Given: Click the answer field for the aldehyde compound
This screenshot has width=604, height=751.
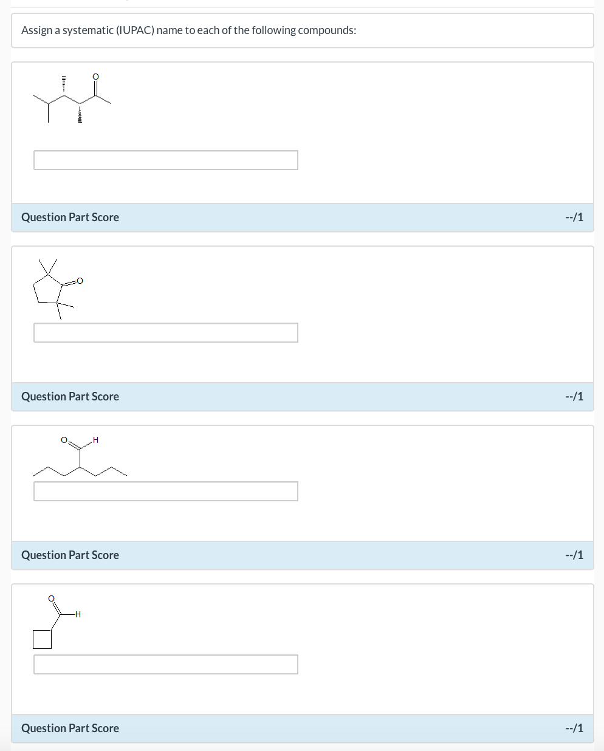Looking at the screenshot, I should pos(165,491).
